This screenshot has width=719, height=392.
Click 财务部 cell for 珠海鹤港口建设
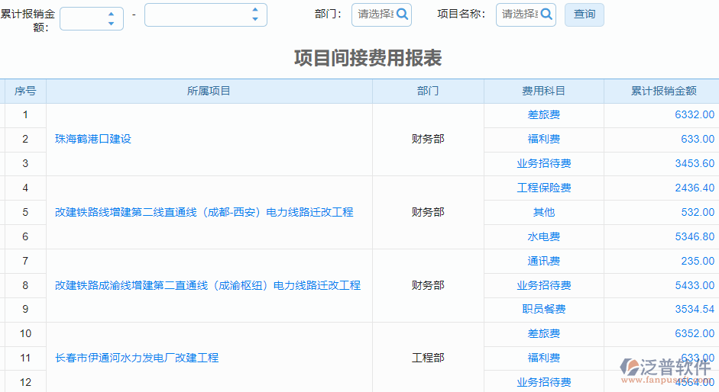[428, 140]
